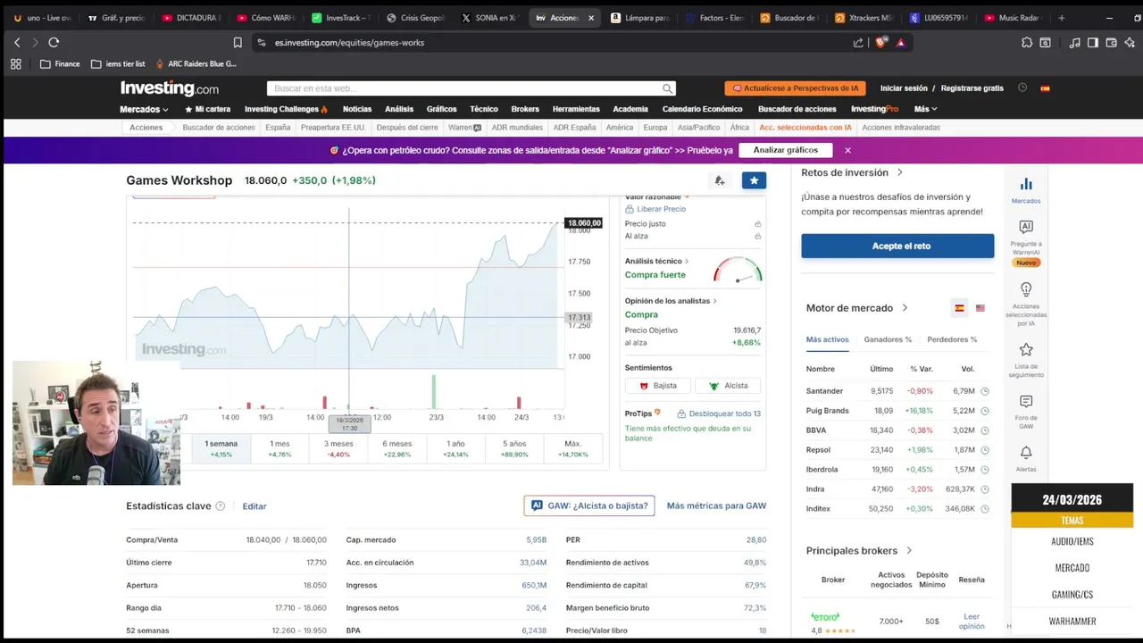1143x643 pixels.
Task: Click Analizar gráficos banner button
Action: point(786,150)
